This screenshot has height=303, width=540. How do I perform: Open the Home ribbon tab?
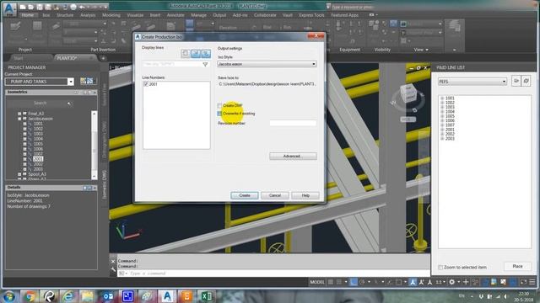pos(28,15)
